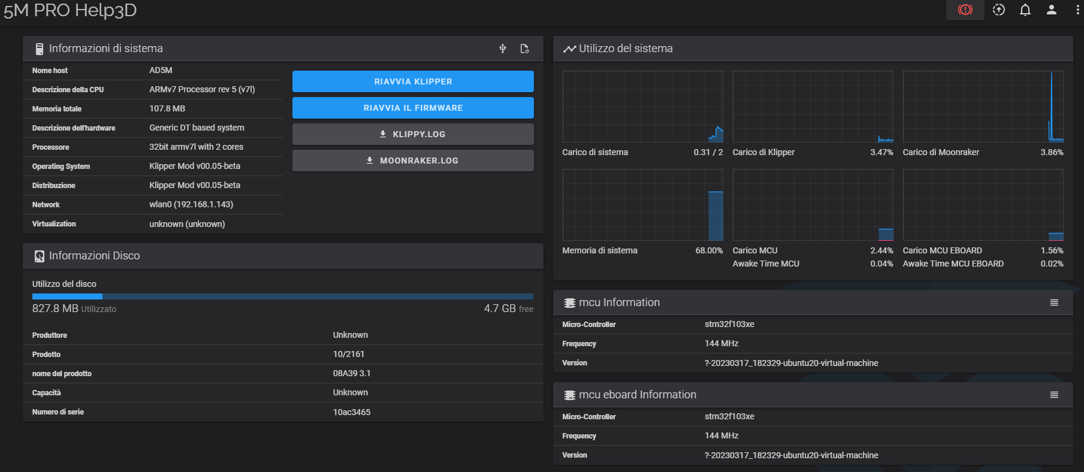Open the mcu Information hamburger menu

pyautogui.click(x=1054, y=303)
